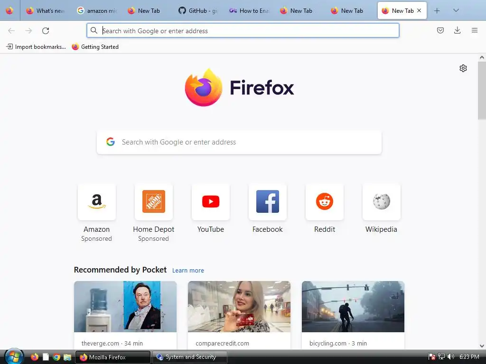Click the Firefox logo on page
486x364 pixels.
pyautogui.click(x=239, y=88)
